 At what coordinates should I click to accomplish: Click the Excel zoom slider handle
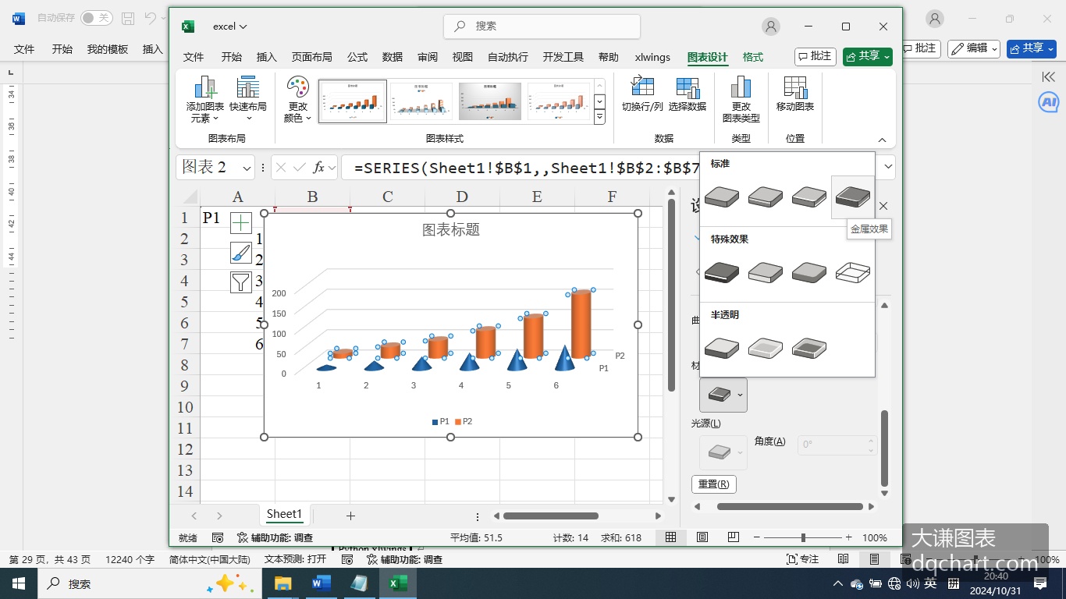[803, 537]
